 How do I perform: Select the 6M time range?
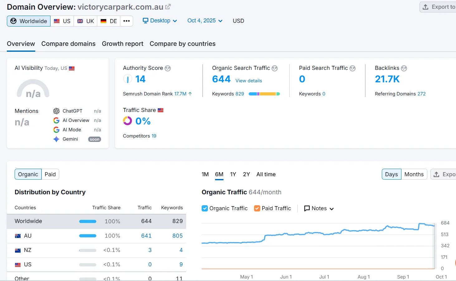coord(219,174)
